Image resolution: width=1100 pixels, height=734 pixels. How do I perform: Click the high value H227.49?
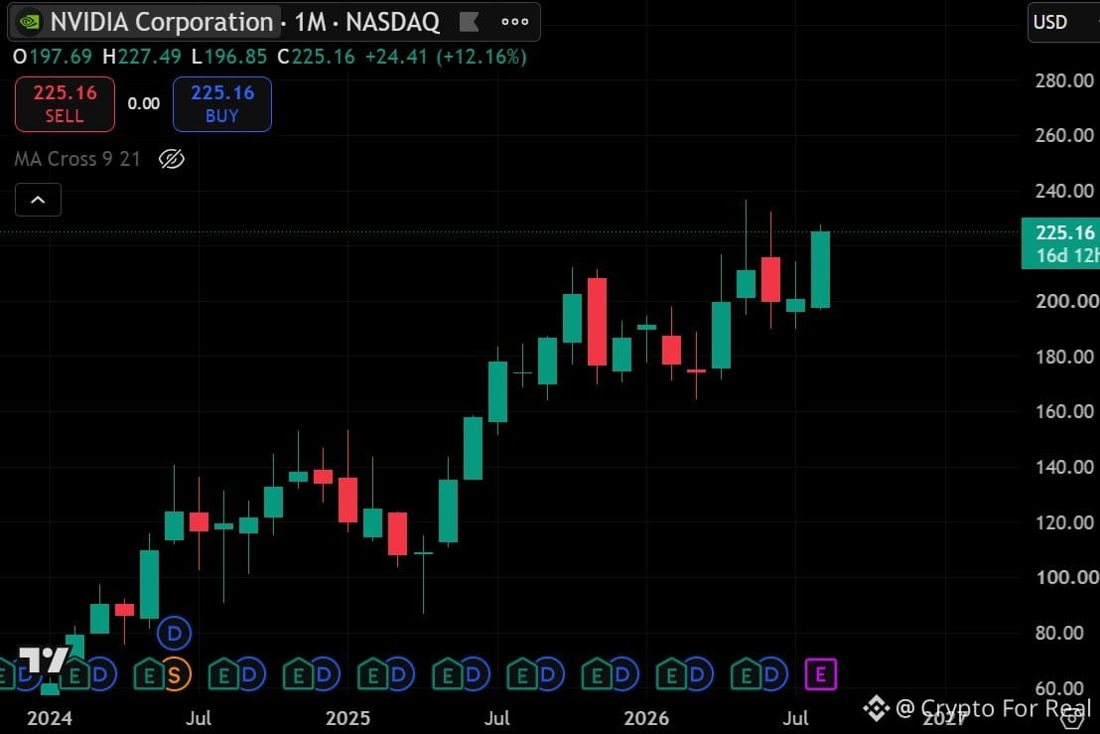(142, 57)
